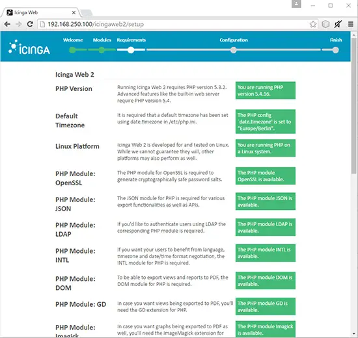The width and height of the screenshot is (358, 338).
Task: Click the Icinga logo in header
Action: [29, 47]
